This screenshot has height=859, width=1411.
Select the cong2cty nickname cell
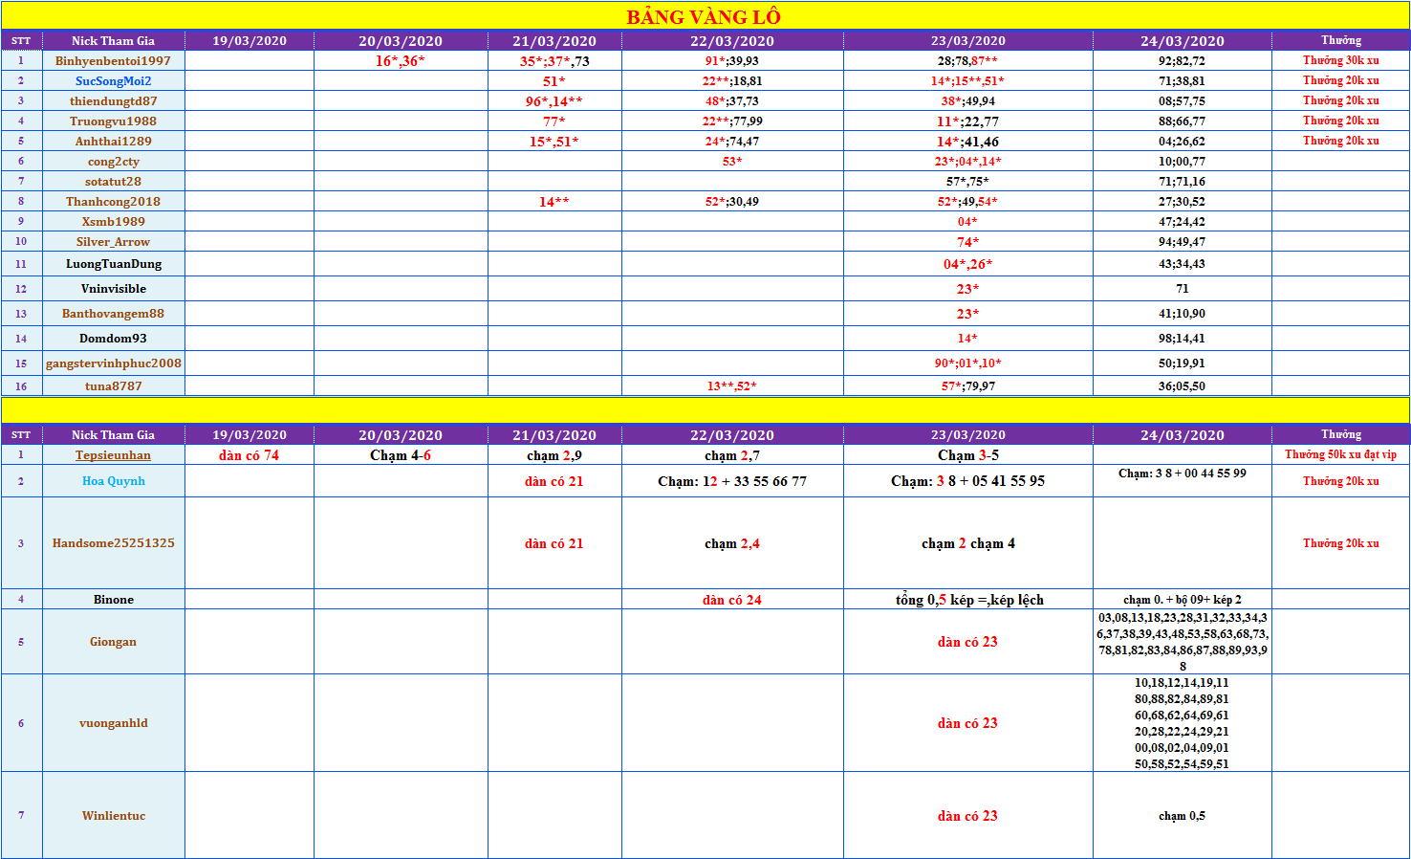pos(113,161)
